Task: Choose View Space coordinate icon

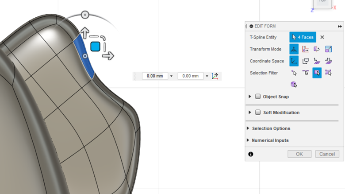Action: [305, 61]
